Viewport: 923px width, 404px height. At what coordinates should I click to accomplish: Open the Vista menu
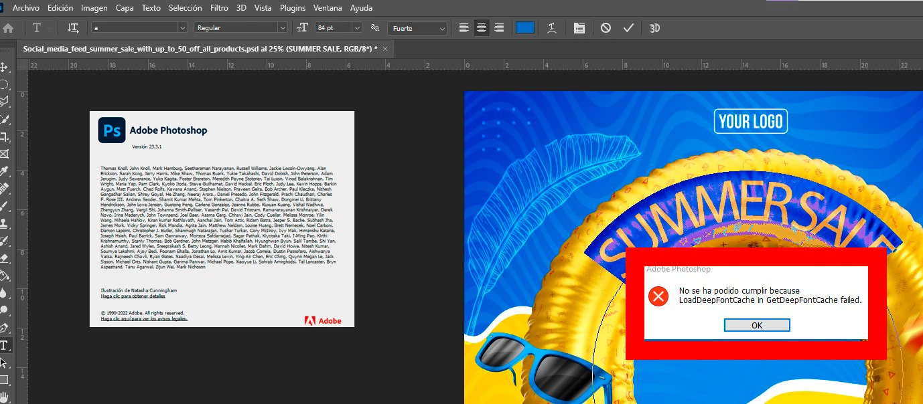click(263, 8)
